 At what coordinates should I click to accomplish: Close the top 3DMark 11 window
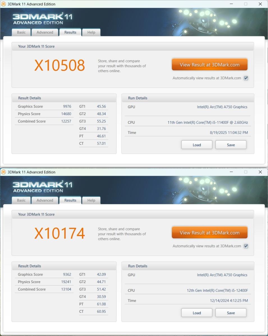pos(260,4)
